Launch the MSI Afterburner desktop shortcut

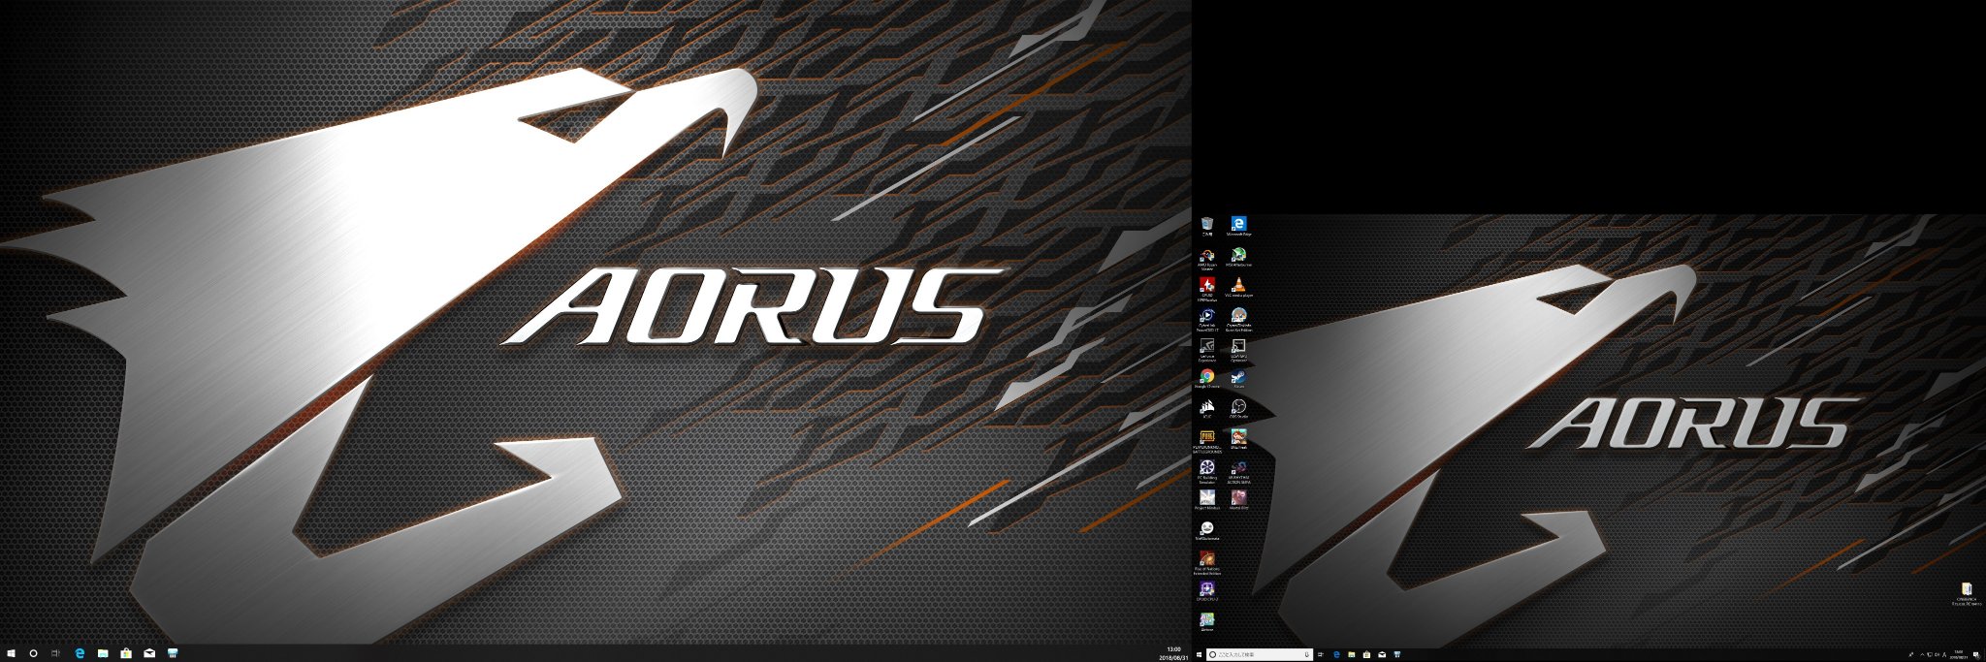(x=1238, y=257)
